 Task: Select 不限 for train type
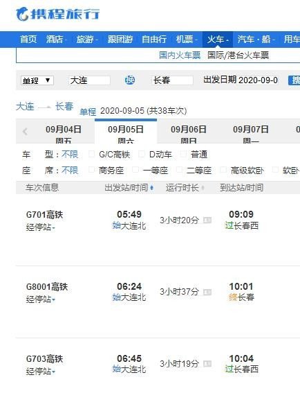coord(70,154)
